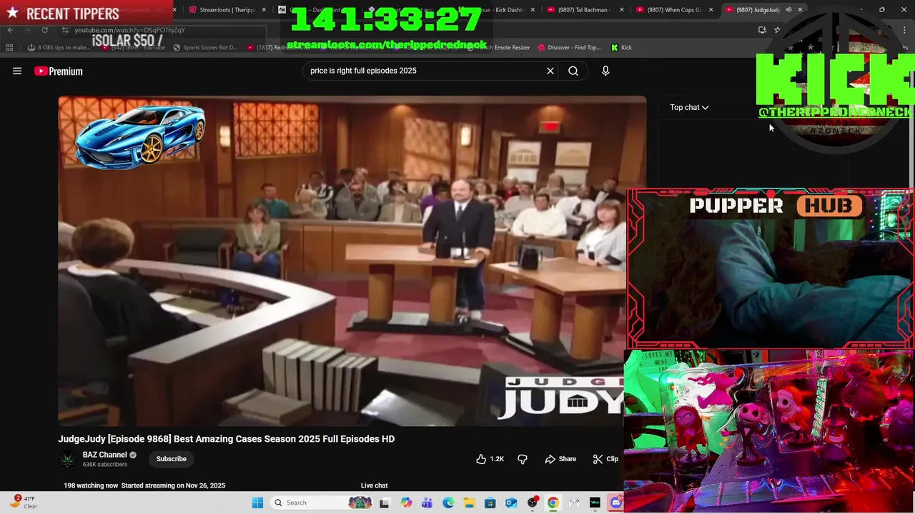Viewport: 915px width, 514px height.
Task: Run search with the magnifier button
Action: 573,71
